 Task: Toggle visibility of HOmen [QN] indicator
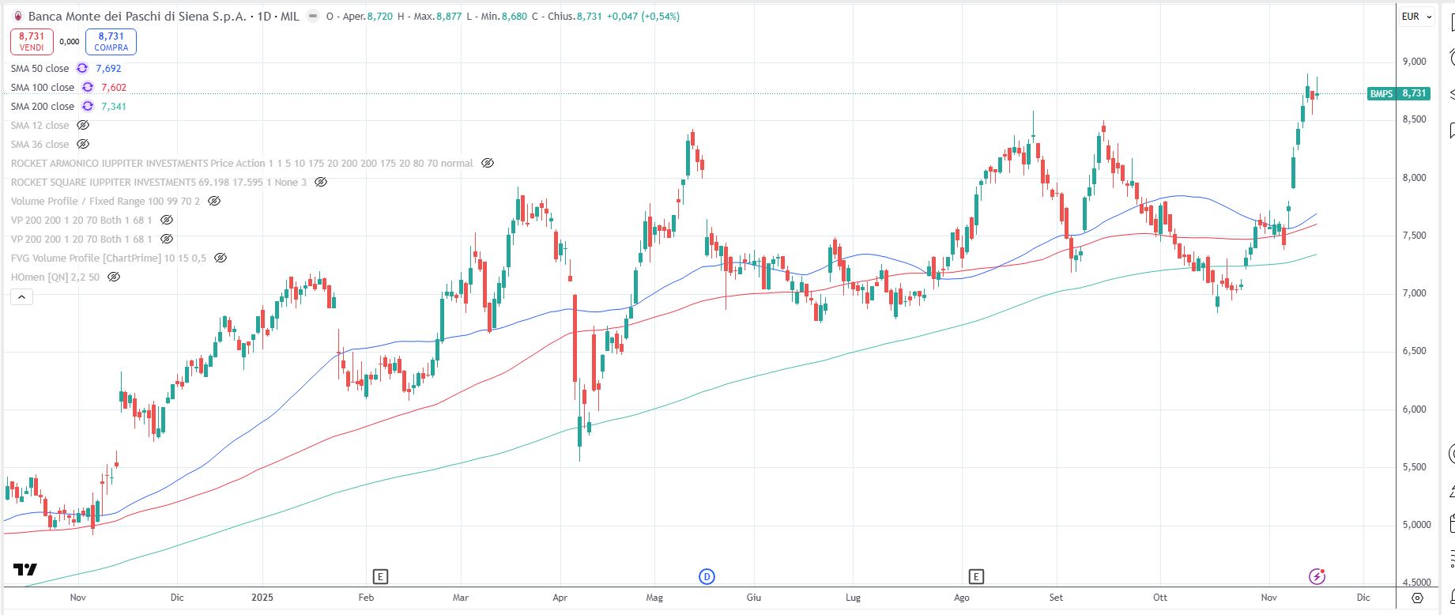[114, 277]
